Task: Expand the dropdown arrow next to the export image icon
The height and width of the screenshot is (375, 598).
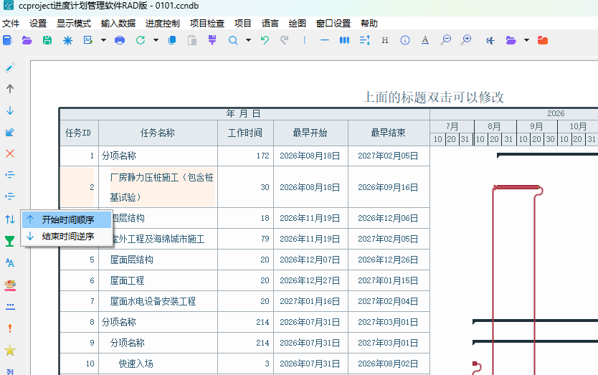Action: 103,40
